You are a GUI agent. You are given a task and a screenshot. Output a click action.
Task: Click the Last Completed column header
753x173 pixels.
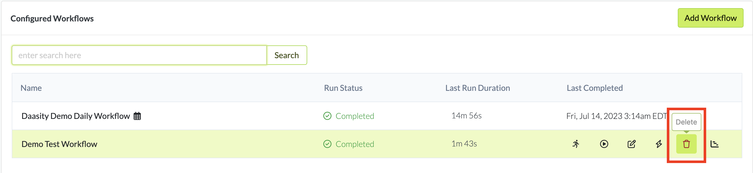tap(595, 88)
